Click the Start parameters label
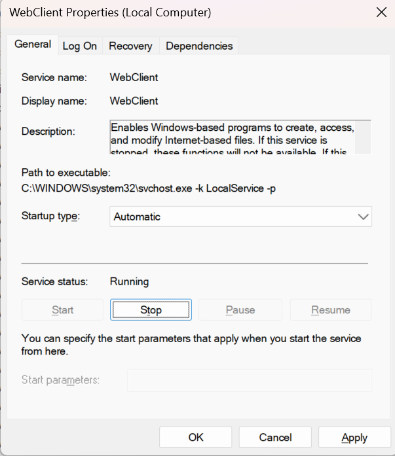Image resolution: width=395 pixels, height=456 pixels. pyautogui.click(x=60, y=380)
